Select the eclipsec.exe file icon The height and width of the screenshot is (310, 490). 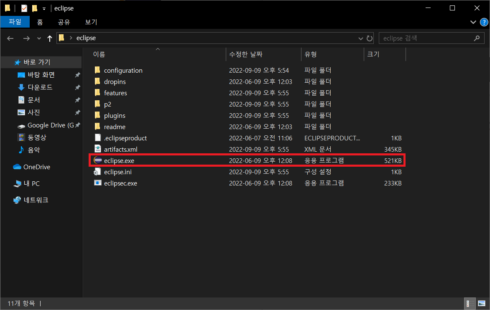98,183
